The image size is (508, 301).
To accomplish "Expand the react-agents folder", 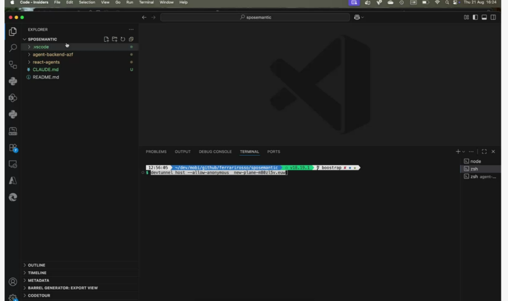I will tap(80, 62).
